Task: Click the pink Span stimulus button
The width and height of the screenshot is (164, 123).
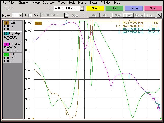Action: [x=153, y=8]
